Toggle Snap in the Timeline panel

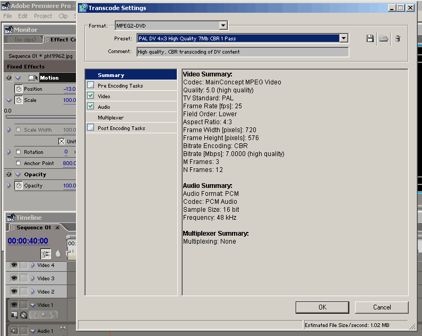pyautogui.click(x=46, y=254)
